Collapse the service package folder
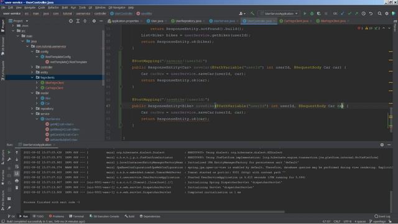The image size is (398, 224). tap(32, 114)
